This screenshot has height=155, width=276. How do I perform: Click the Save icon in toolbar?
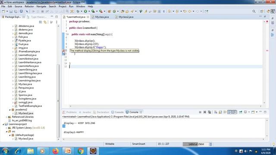[11, 11]
